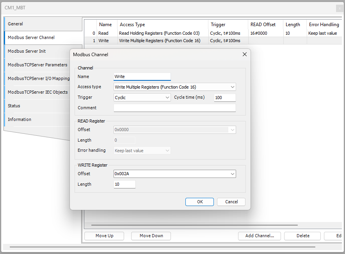Close the Modbus Channel dialog

click(245, 55)
